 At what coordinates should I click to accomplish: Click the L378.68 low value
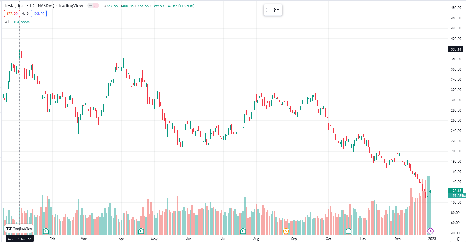(142, 6)
